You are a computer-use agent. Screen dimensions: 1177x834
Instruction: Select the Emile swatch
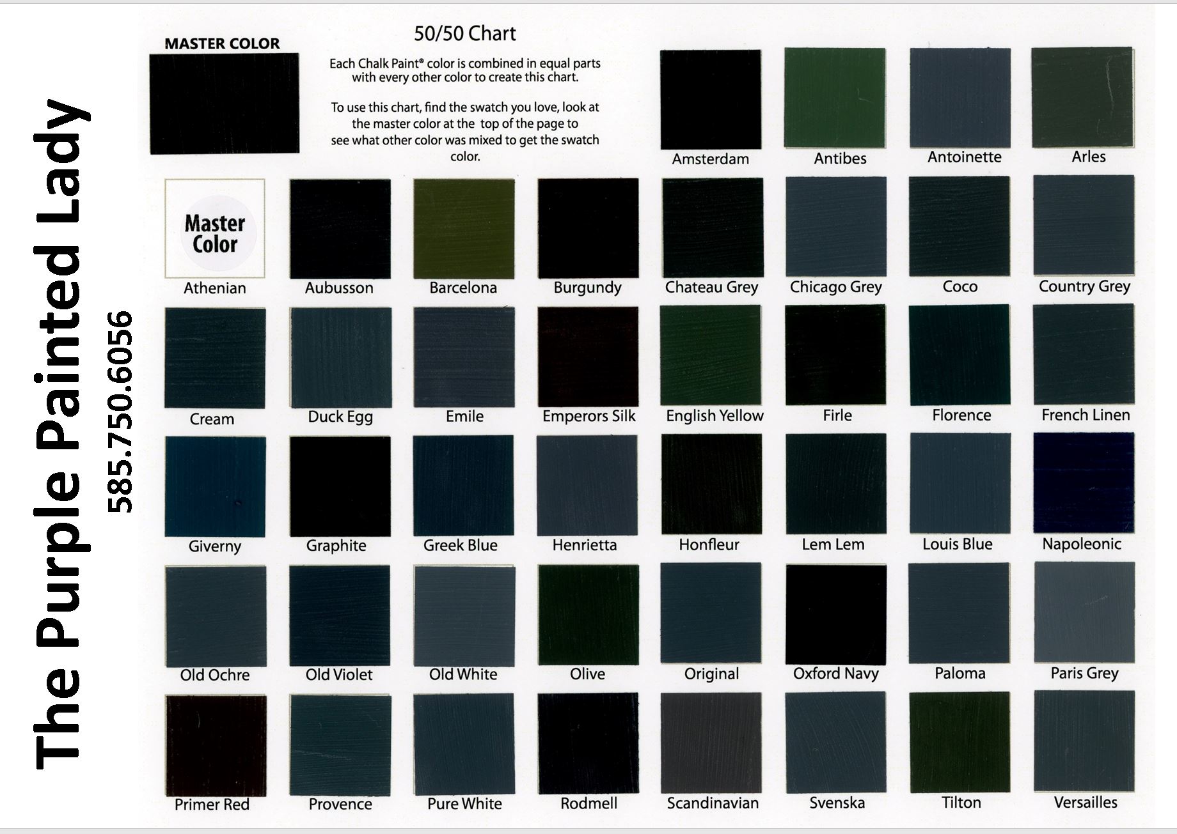coord(464,357)
